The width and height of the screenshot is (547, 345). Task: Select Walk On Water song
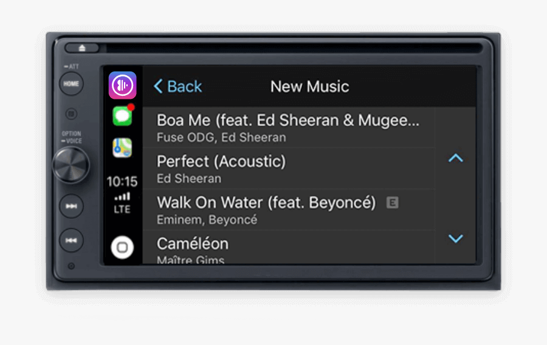(289, 210)
